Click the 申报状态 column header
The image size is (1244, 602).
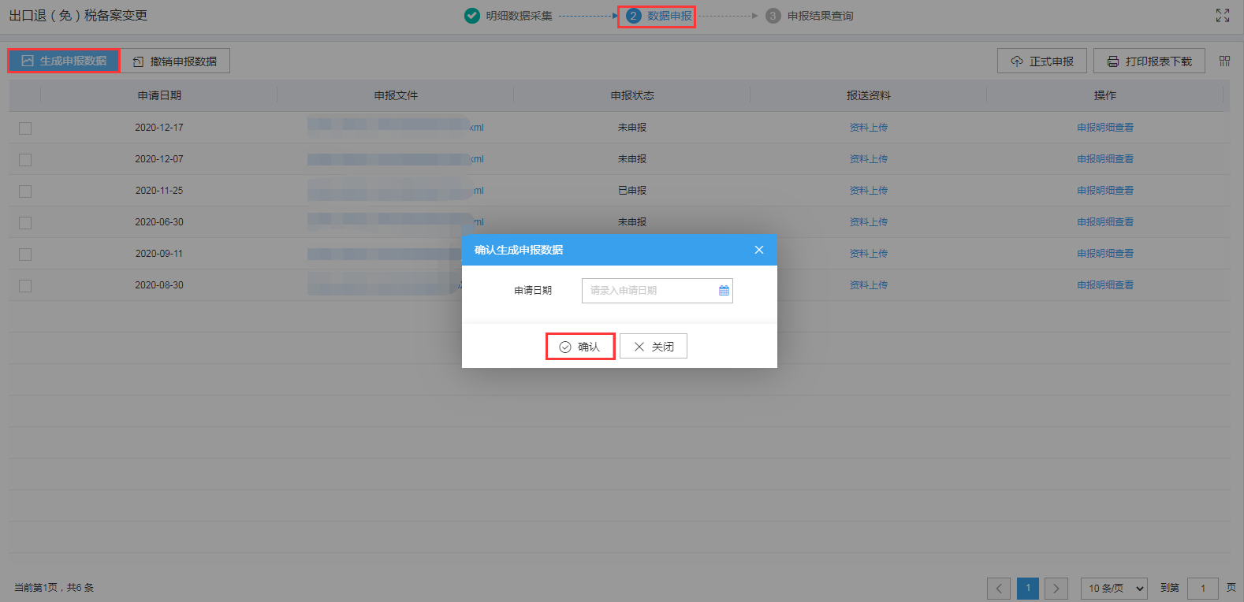pos(632,95)
